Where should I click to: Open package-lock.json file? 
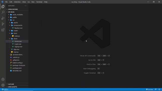(x=17, y=65)
